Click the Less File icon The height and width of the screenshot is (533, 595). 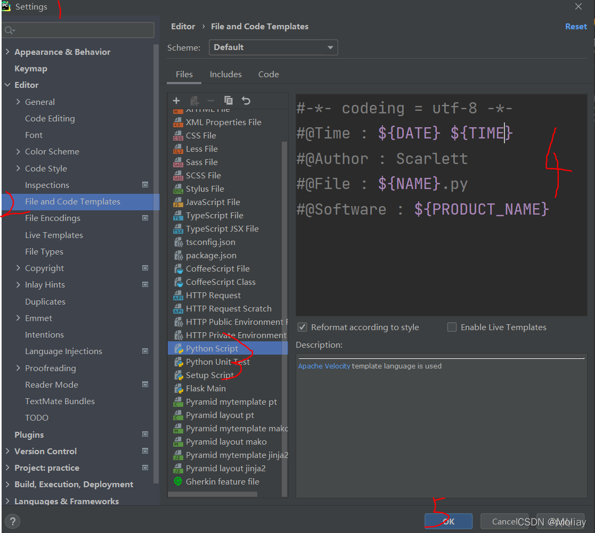[x=178, y=149]
